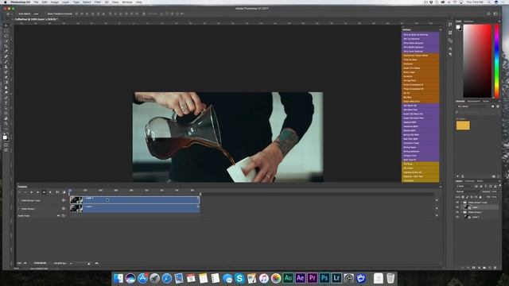Pick a shade in the red color field

(477, 60)
